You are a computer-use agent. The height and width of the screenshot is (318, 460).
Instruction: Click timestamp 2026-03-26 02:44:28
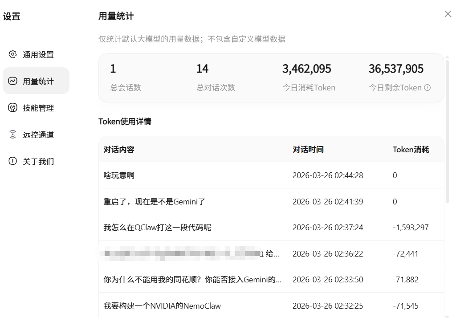[x=328, y=175]
